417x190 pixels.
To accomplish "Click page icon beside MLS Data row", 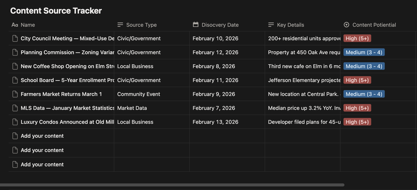I will click(15, 108).
